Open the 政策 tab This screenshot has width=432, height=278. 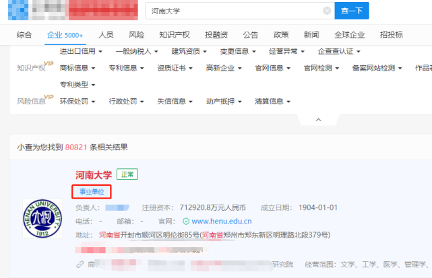coord(281,35)
